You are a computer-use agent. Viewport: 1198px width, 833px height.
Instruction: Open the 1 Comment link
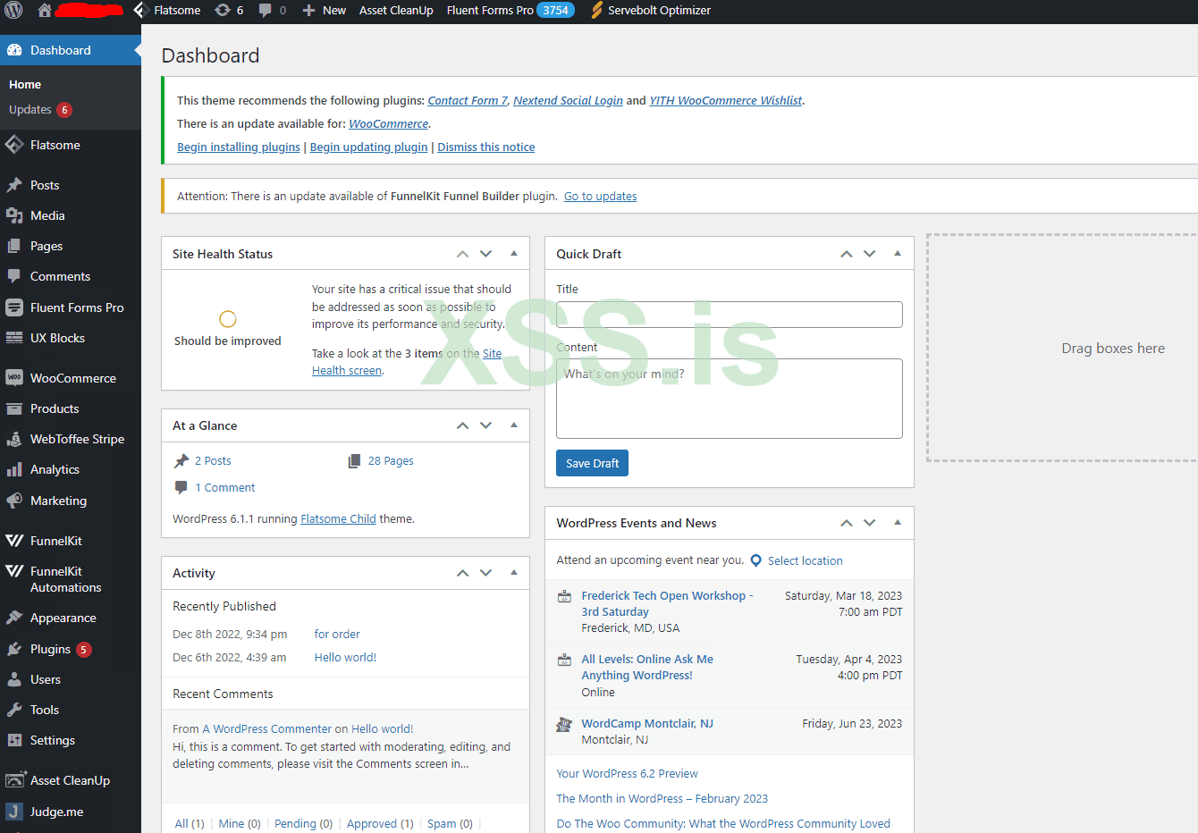[225, 488]
